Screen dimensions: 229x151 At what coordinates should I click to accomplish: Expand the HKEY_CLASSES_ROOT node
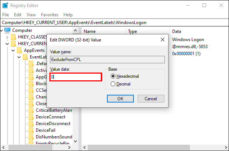[8, 37]
